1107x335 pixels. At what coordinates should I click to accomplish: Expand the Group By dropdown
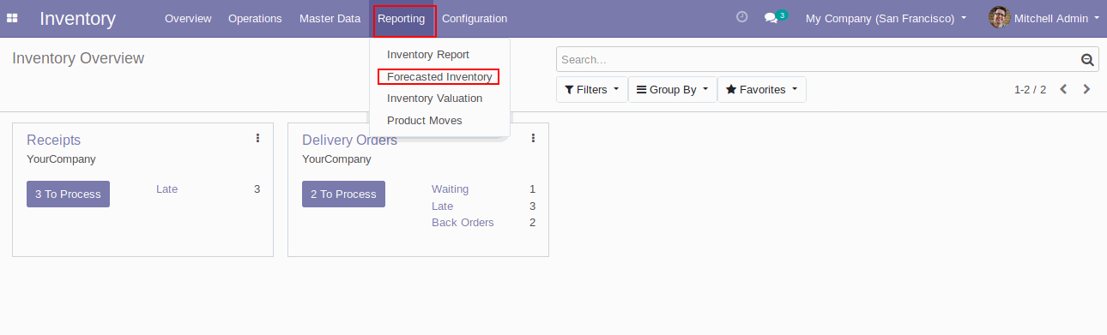click(673, 89)
